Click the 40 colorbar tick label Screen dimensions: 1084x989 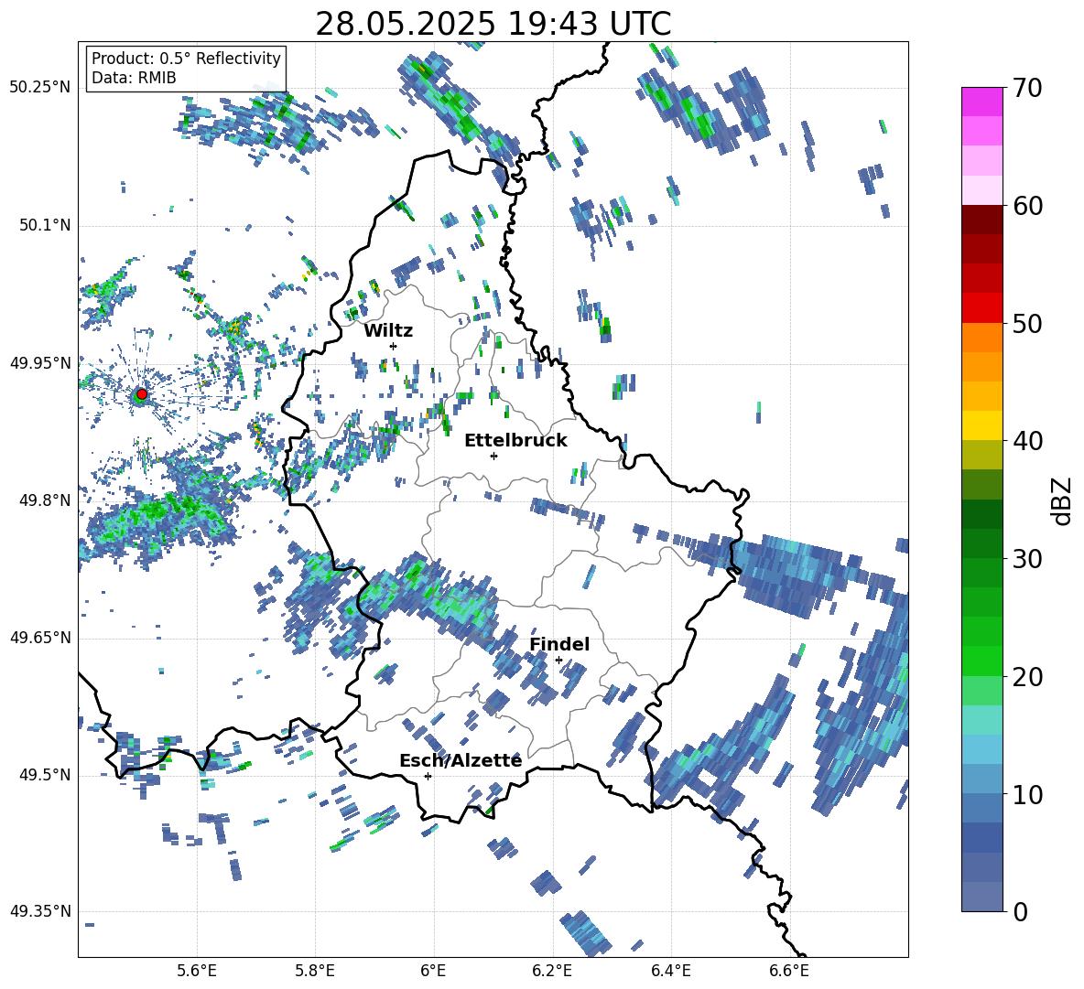point(1027,441)
